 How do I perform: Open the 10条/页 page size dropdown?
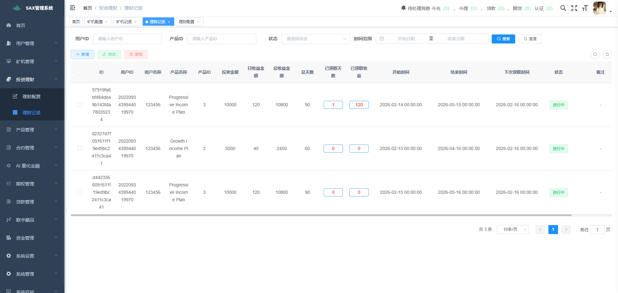pyautogui.click(x=513, y=230)
